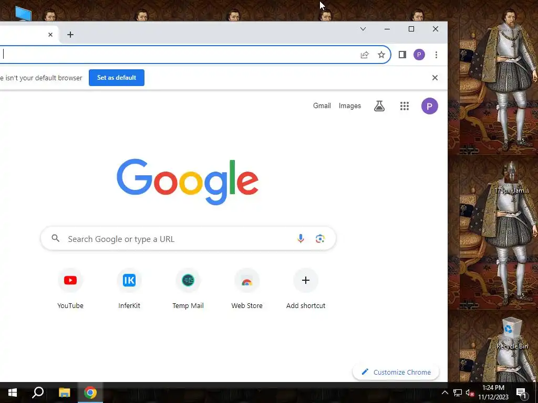The width and height of the screenshot is (538, 403).
Task: Search by image with Lens icon
Action: (x=320, y=239)
